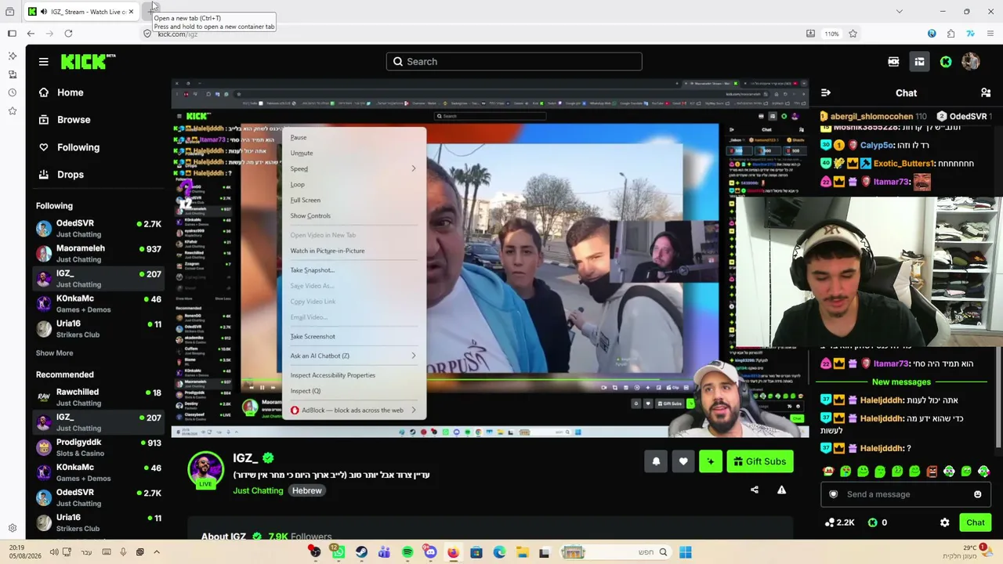
Task: Click the green K icon in the header
Action: click(x=946, y=62)
